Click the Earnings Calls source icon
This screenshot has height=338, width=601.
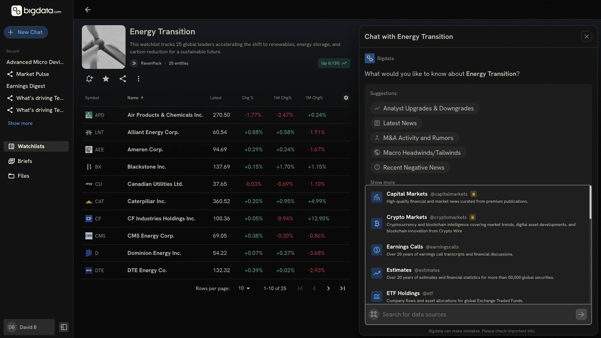377,250
